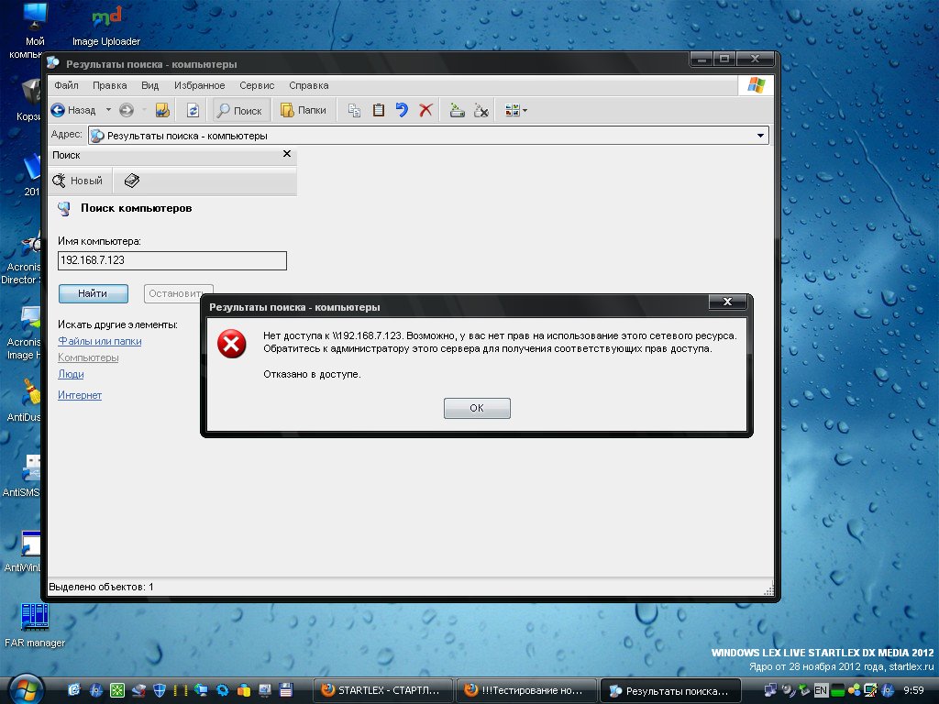Image resolution: width=939 pixels, height=704 pixels.
Task: Toggle the Папки folders pane button
Action: click(303, 110)
